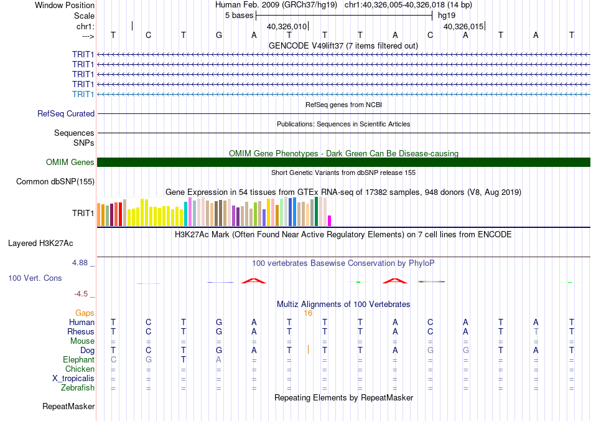The width and height of the screenshot is (591, 421).
Task: Click the faded A in Elephant row
Action: (x=218, y=359)
